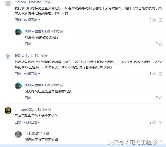Reply to the 特高压直流全国也没有几条 comment
This screenshot has width=166, height=147.
28,98
